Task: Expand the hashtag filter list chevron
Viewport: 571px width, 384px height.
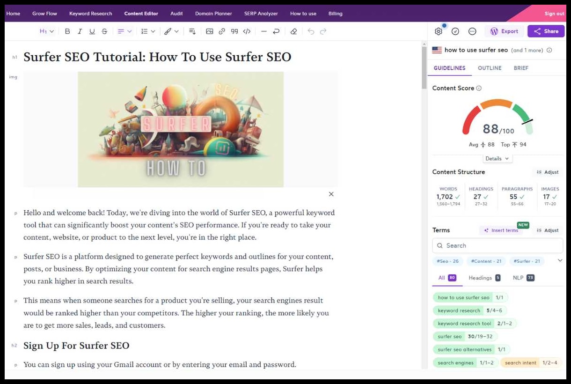Action: coord(560,261)
